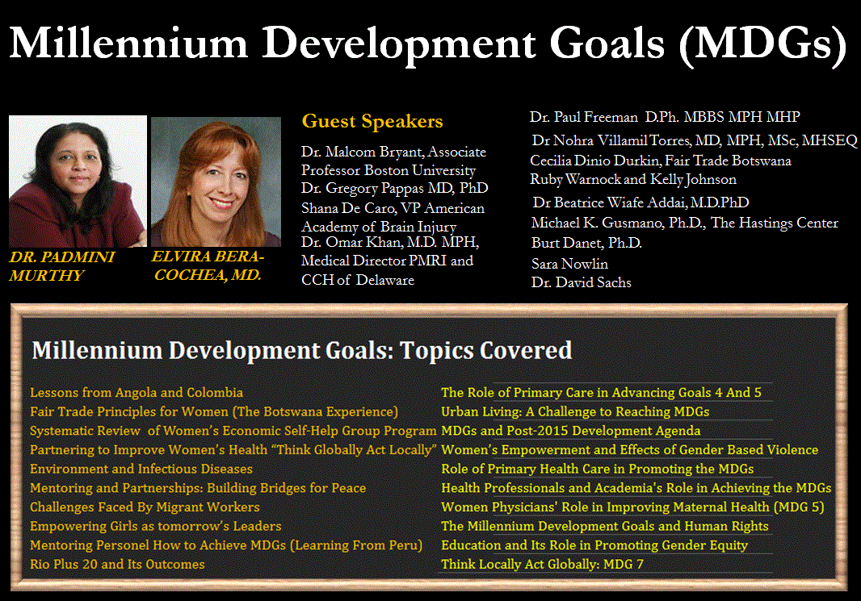The image size is (861, 601).
Task: Open 'Urban Living: A Challenge to Reaching MDGs'
Action: 575,411
